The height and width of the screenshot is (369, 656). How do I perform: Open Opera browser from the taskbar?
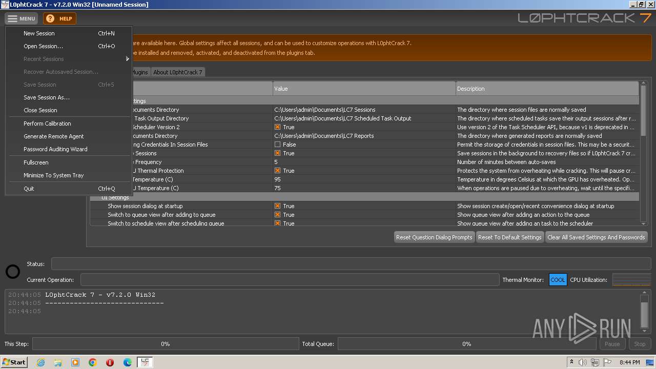[110, 362]
